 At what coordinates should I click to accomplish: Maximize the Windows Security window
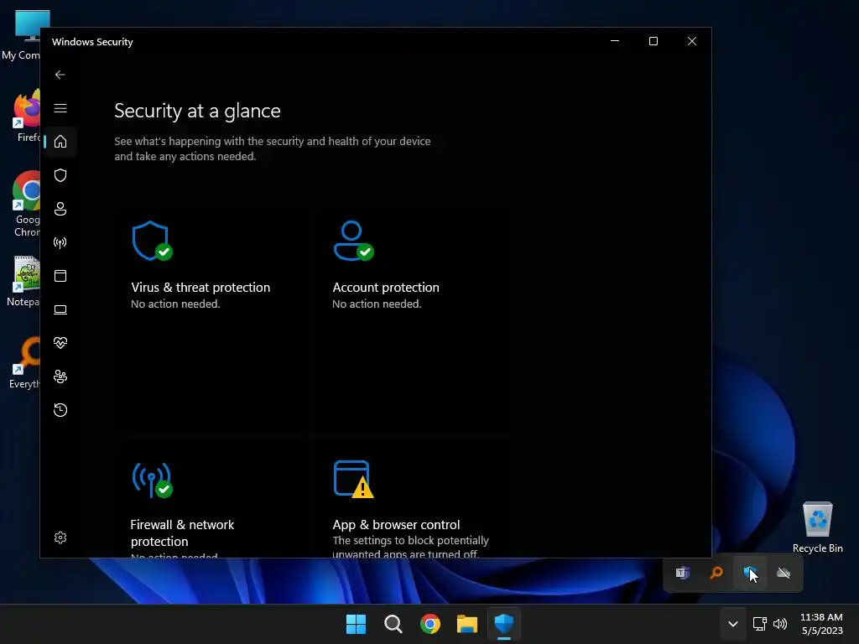[653, 41]
